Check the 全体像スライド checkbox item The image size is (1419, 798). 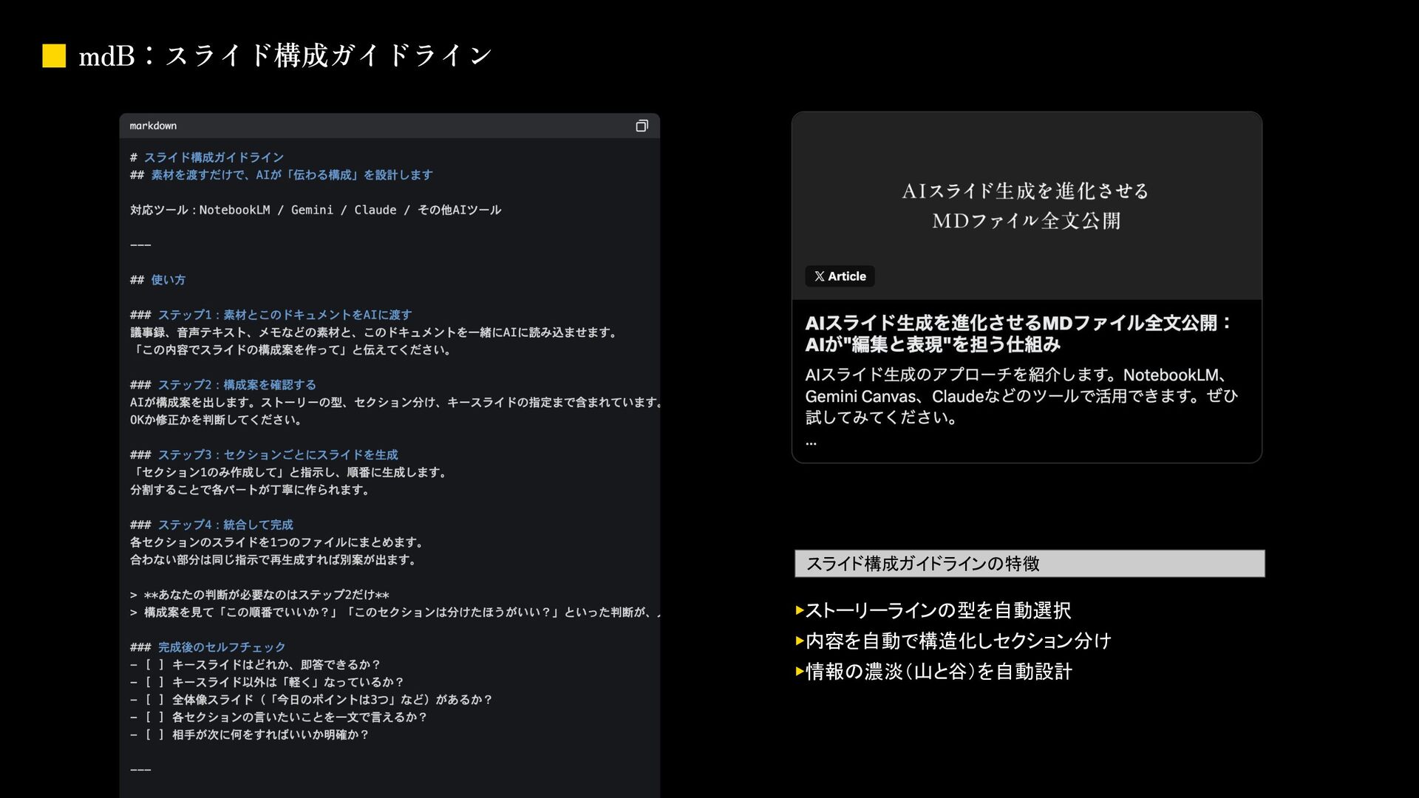154,700
